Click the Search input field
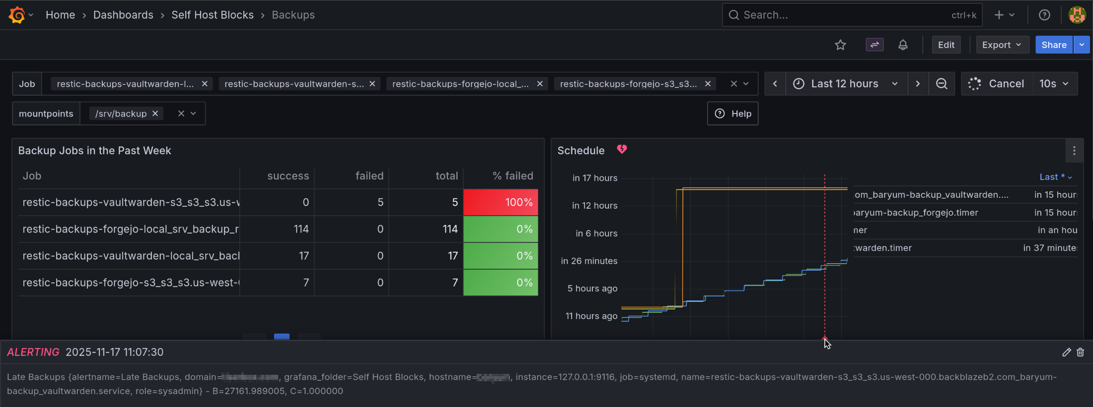 (x=844, y=15)
